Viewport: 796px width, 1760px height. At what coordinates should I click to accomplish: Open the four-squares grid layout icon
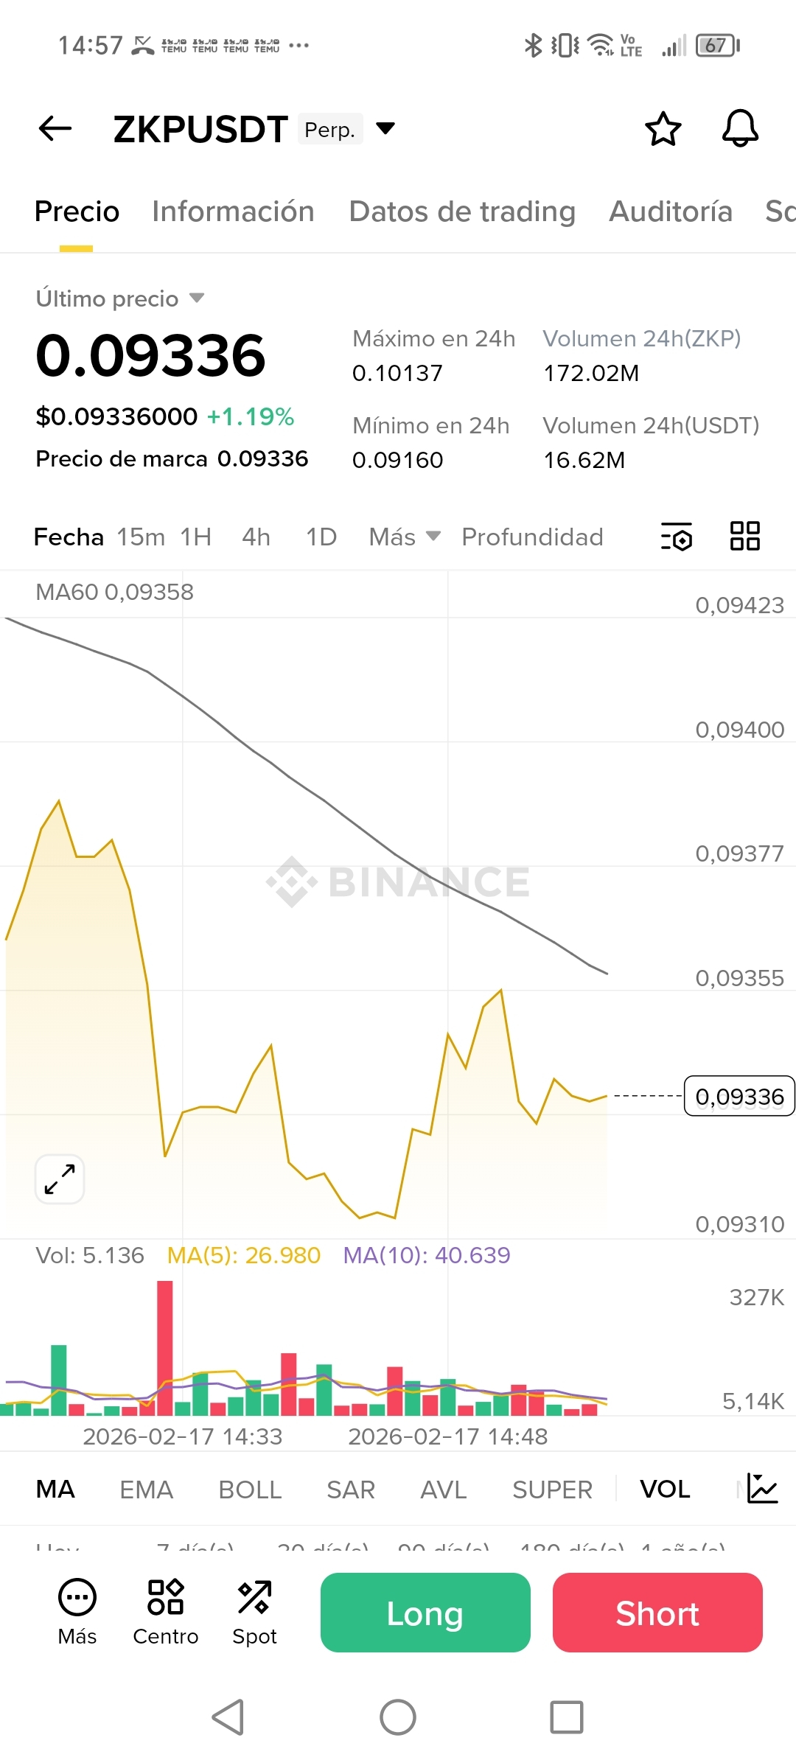pyautogui.click(x=744, y=536)
